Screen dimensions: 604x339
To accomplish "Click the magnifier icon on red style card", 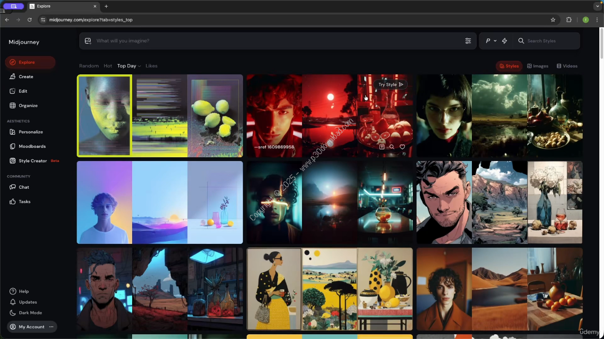I will tap(392, 147).
